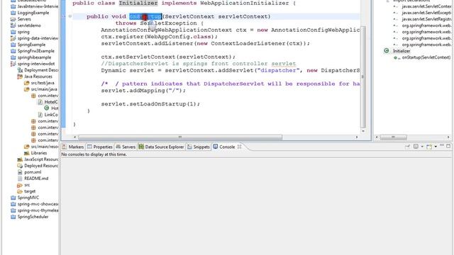
Task: Click the servlet.addMapping("/") code line
Action: (x=143, y=91)
